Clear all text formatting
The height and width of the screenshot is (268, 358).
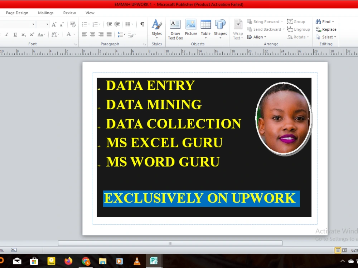pyautogui.click(x=73, y=24)
